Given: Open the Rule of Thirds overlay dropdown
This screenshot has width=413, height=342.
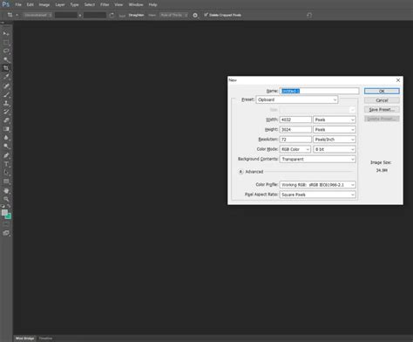Looking at the screenshot, I should point(174,15).
